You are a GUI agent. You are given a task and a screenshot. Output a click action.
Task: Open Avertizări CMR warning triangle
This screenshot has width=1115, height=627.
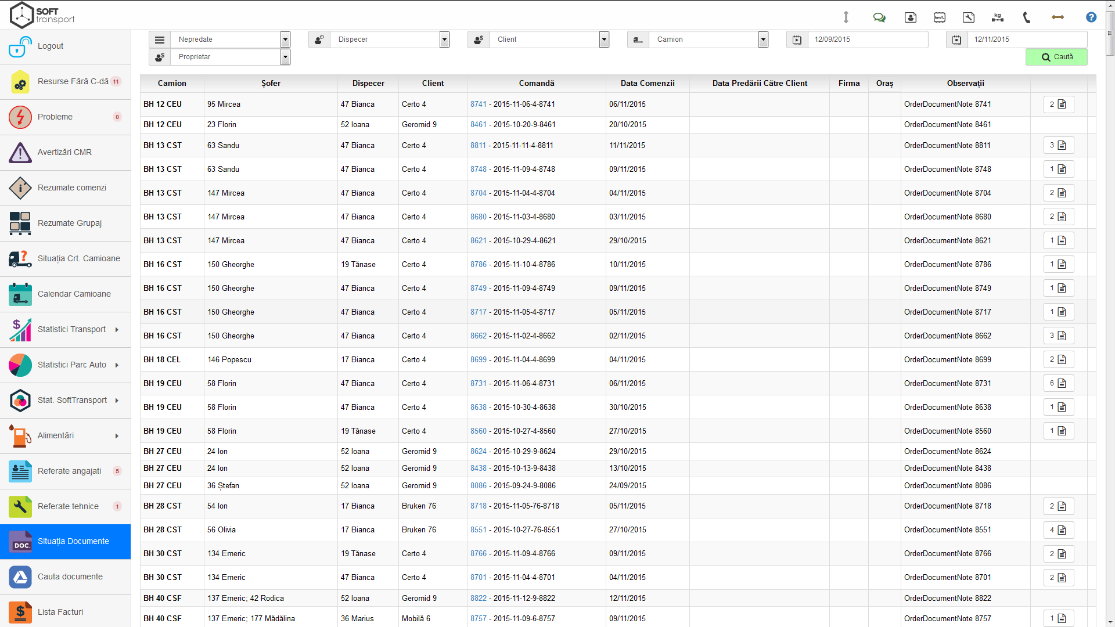point(20,153)
